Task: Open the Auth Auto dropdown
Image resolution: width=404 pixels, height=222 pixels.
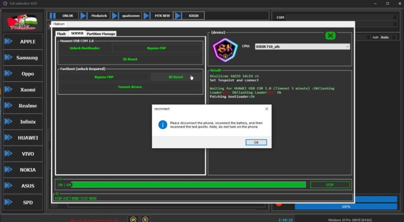Action: [x=388, y=37]
